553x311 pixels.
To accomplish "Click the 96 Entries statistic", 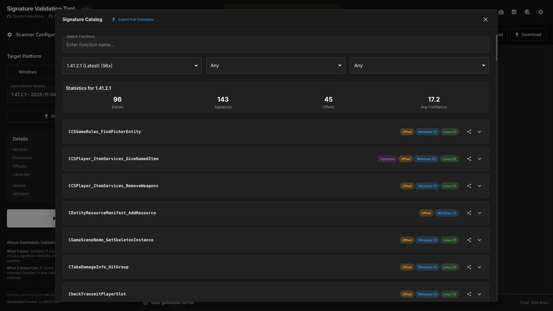I will tap(118, 103).
